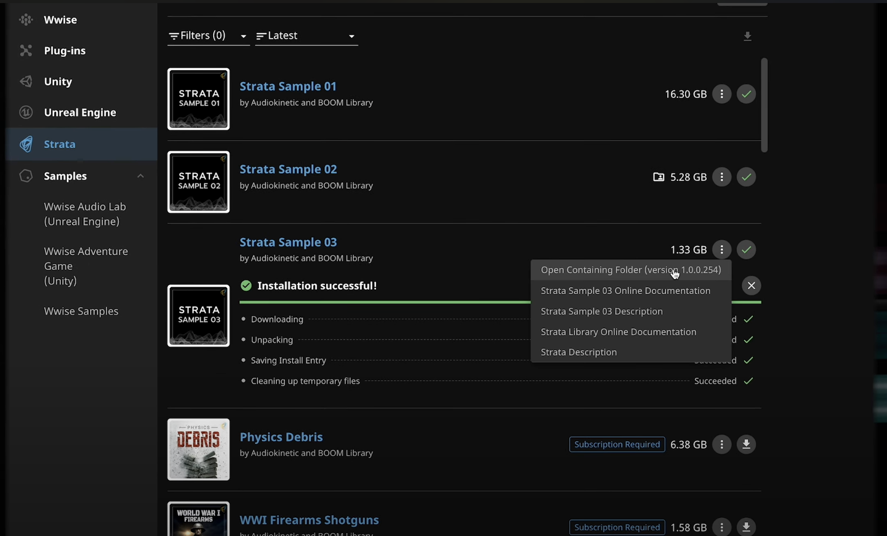Click the folder icon beside 5.28 GB
The image size is (887, 536).
pos(658,177)
